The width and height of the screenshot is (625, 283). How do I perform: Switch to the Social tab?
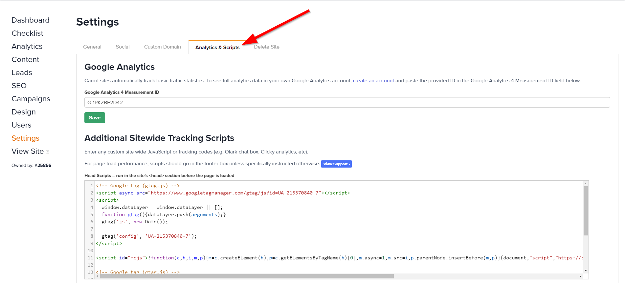coord(123,47)
